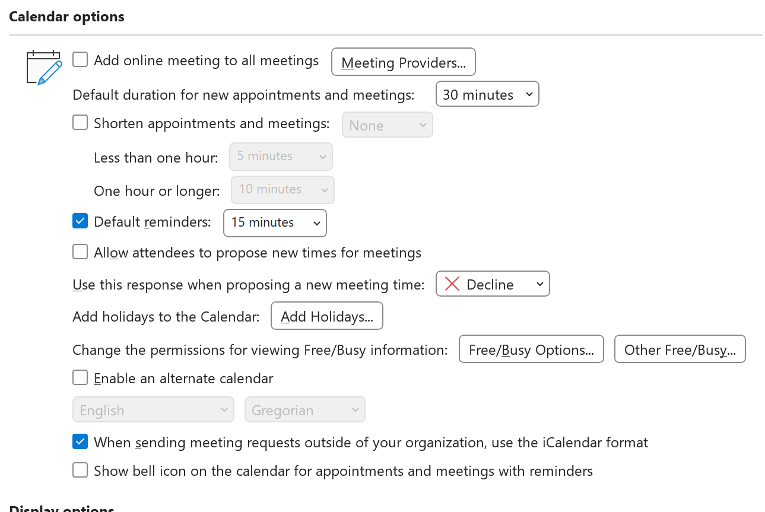
Task: Disable Default reminders
Action: [x=80, y=221]
